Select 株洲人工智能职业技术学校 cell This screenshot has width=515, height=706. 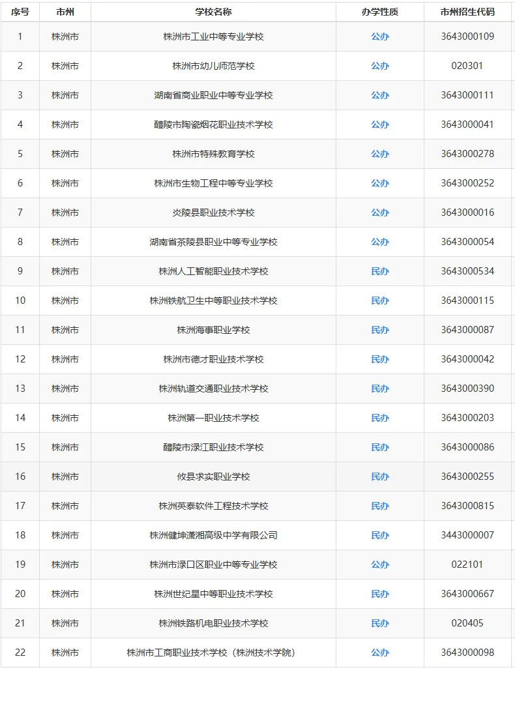pyautogui.click(x=213, y=271)
